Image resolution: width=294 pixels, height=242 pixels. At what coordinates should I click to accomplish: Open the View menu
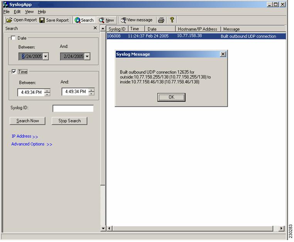coord(29,12)
